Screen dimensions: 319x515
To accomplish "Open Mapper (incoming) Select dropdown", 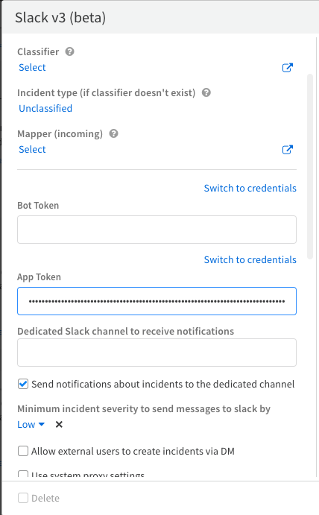I will (x=32, y=150).
